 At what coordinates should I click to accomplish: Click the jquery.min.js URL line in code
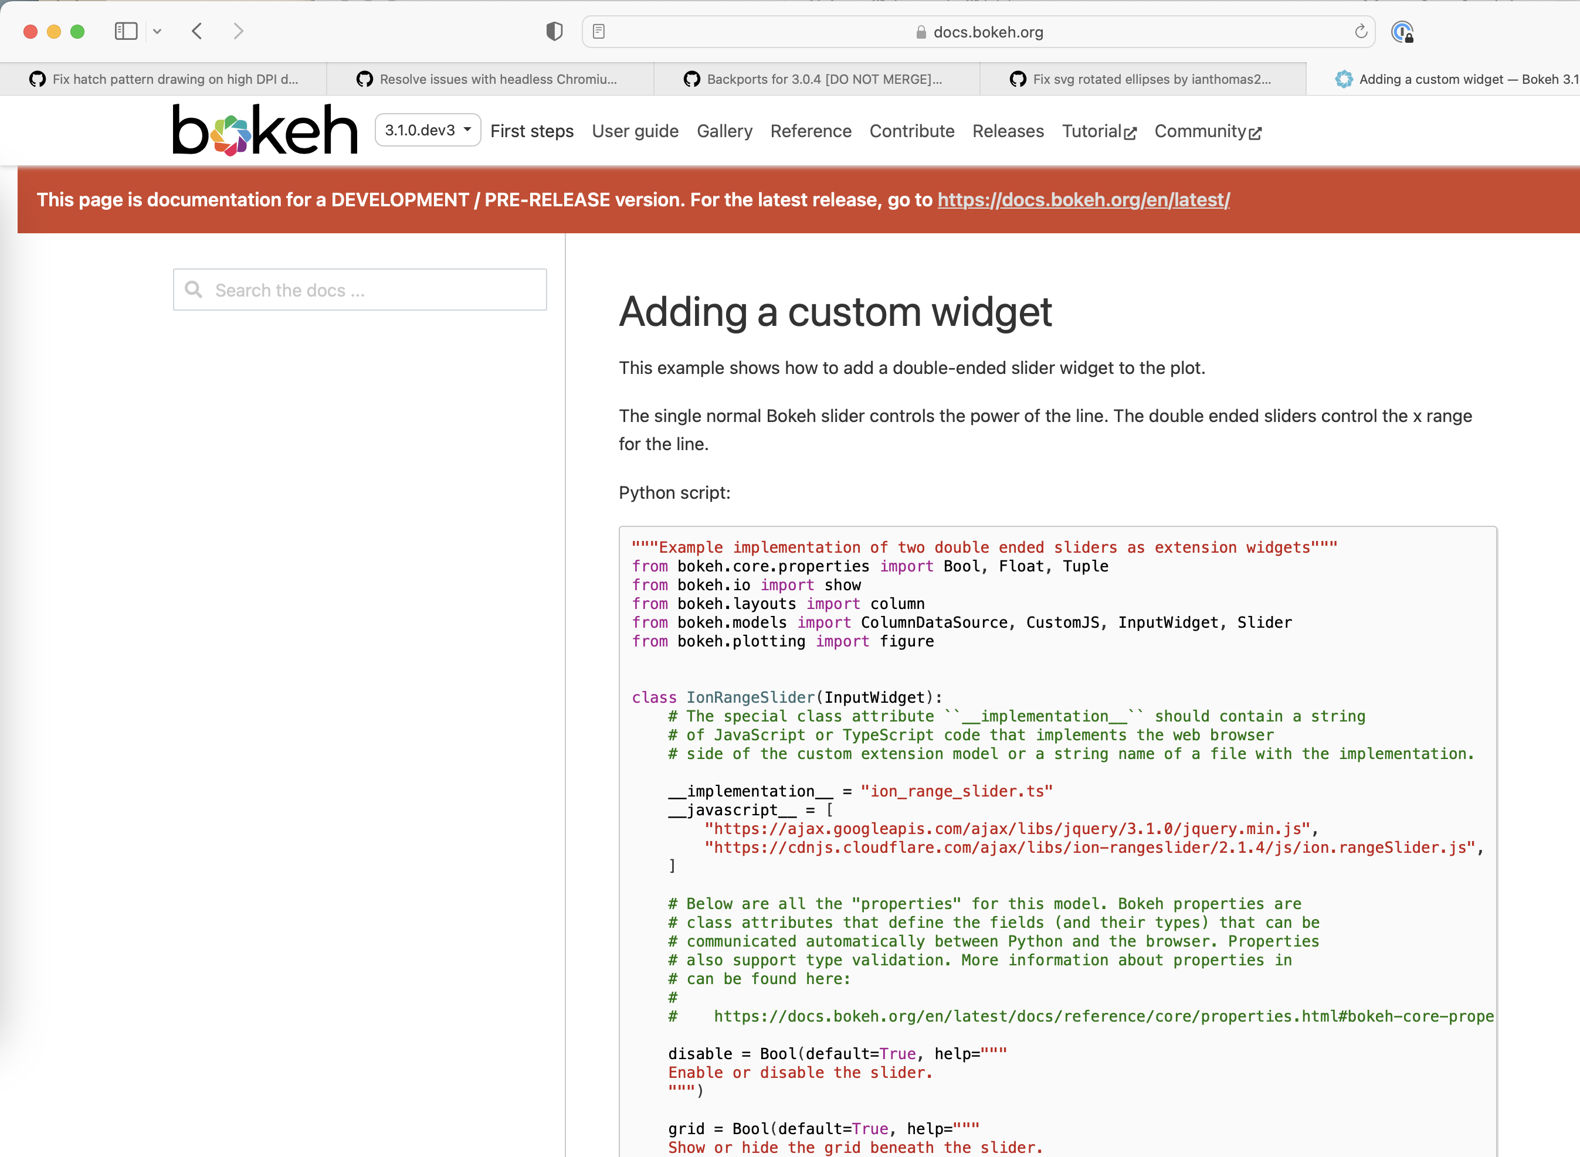pos(1012,829)
